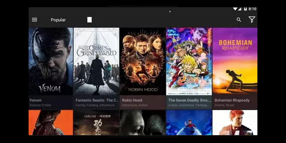Open the Crimes of Grindelwald poster
286x143 pixels.
(96, 61)
